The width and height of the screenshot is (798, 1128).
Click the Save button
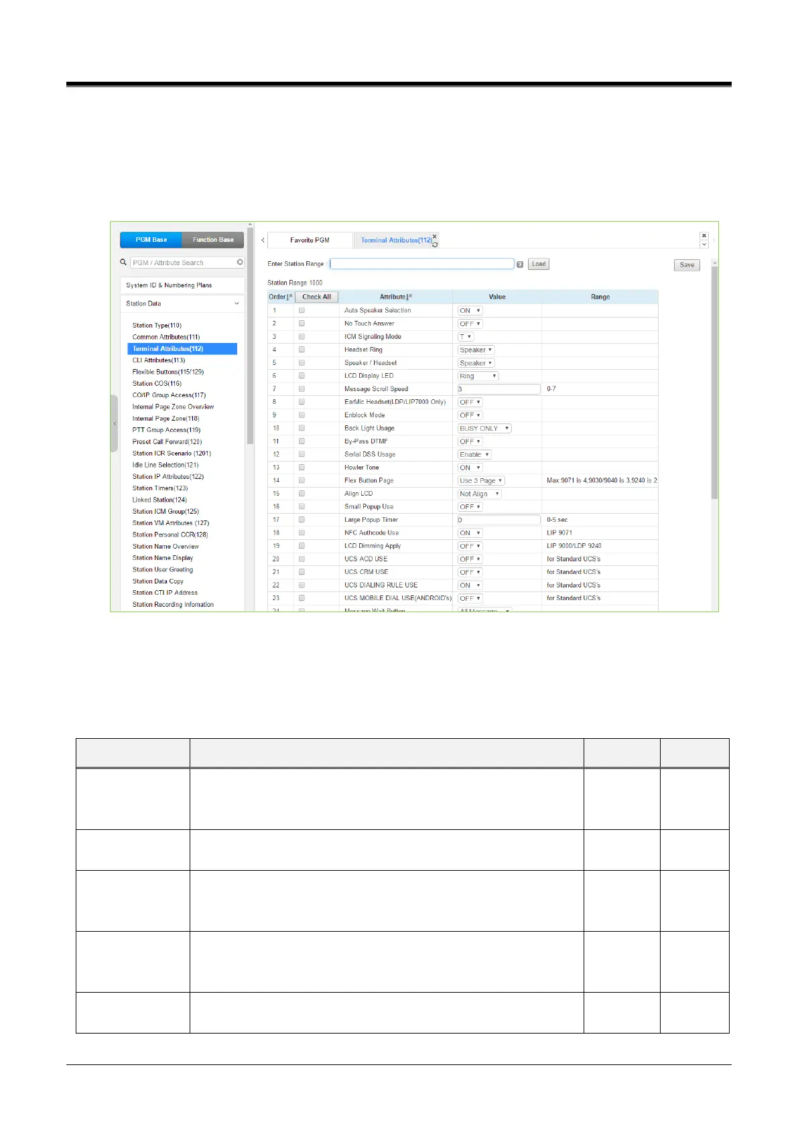687,265
